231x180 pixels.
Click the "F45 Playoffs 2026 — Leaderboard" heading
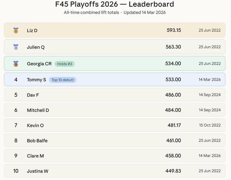point(115,4)
